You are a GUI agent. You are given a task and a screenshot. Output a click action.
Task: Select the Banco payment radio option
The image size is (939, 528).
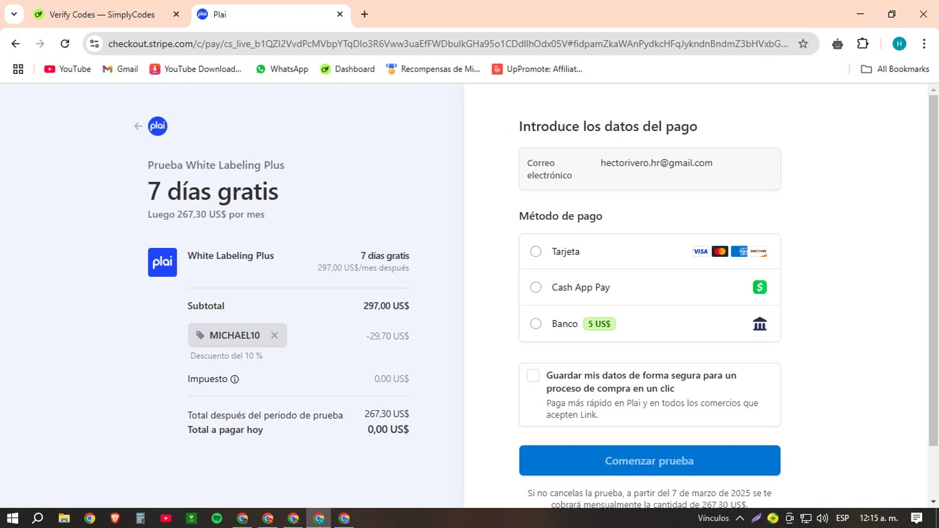point(536,323)
